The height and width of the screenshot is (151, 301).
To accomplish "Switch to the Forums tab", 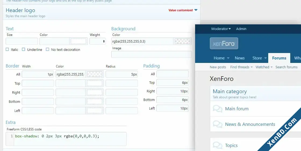I will (x=279, y=58).
